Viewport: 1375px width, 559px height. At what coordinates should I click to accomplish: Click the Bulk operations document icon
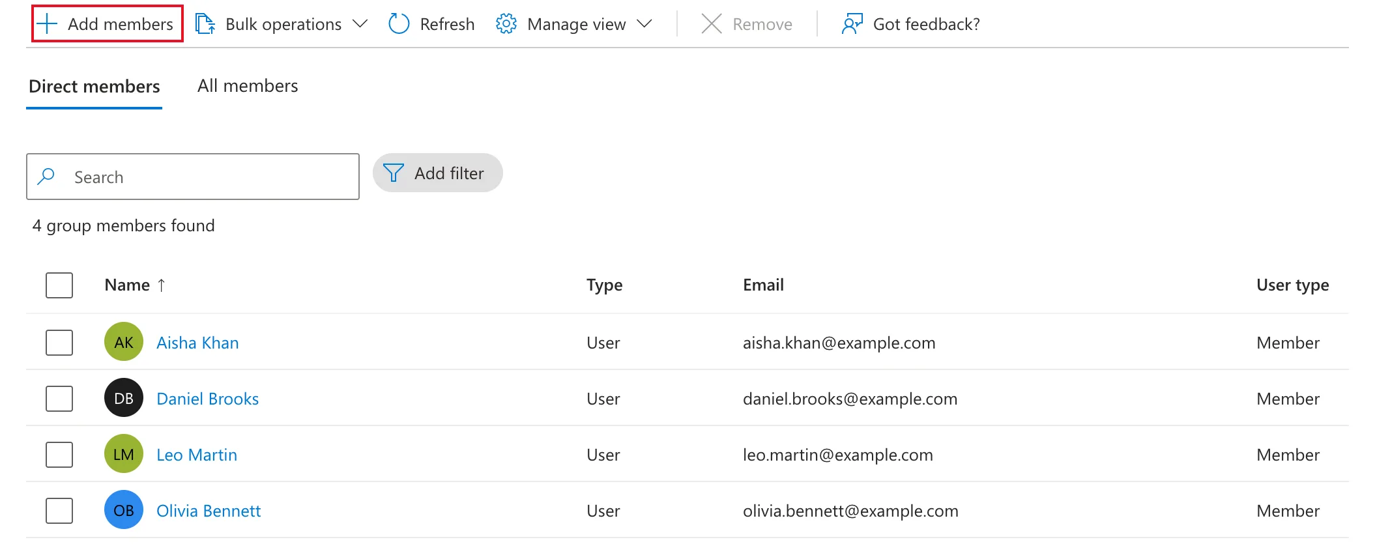click(205, 24)
